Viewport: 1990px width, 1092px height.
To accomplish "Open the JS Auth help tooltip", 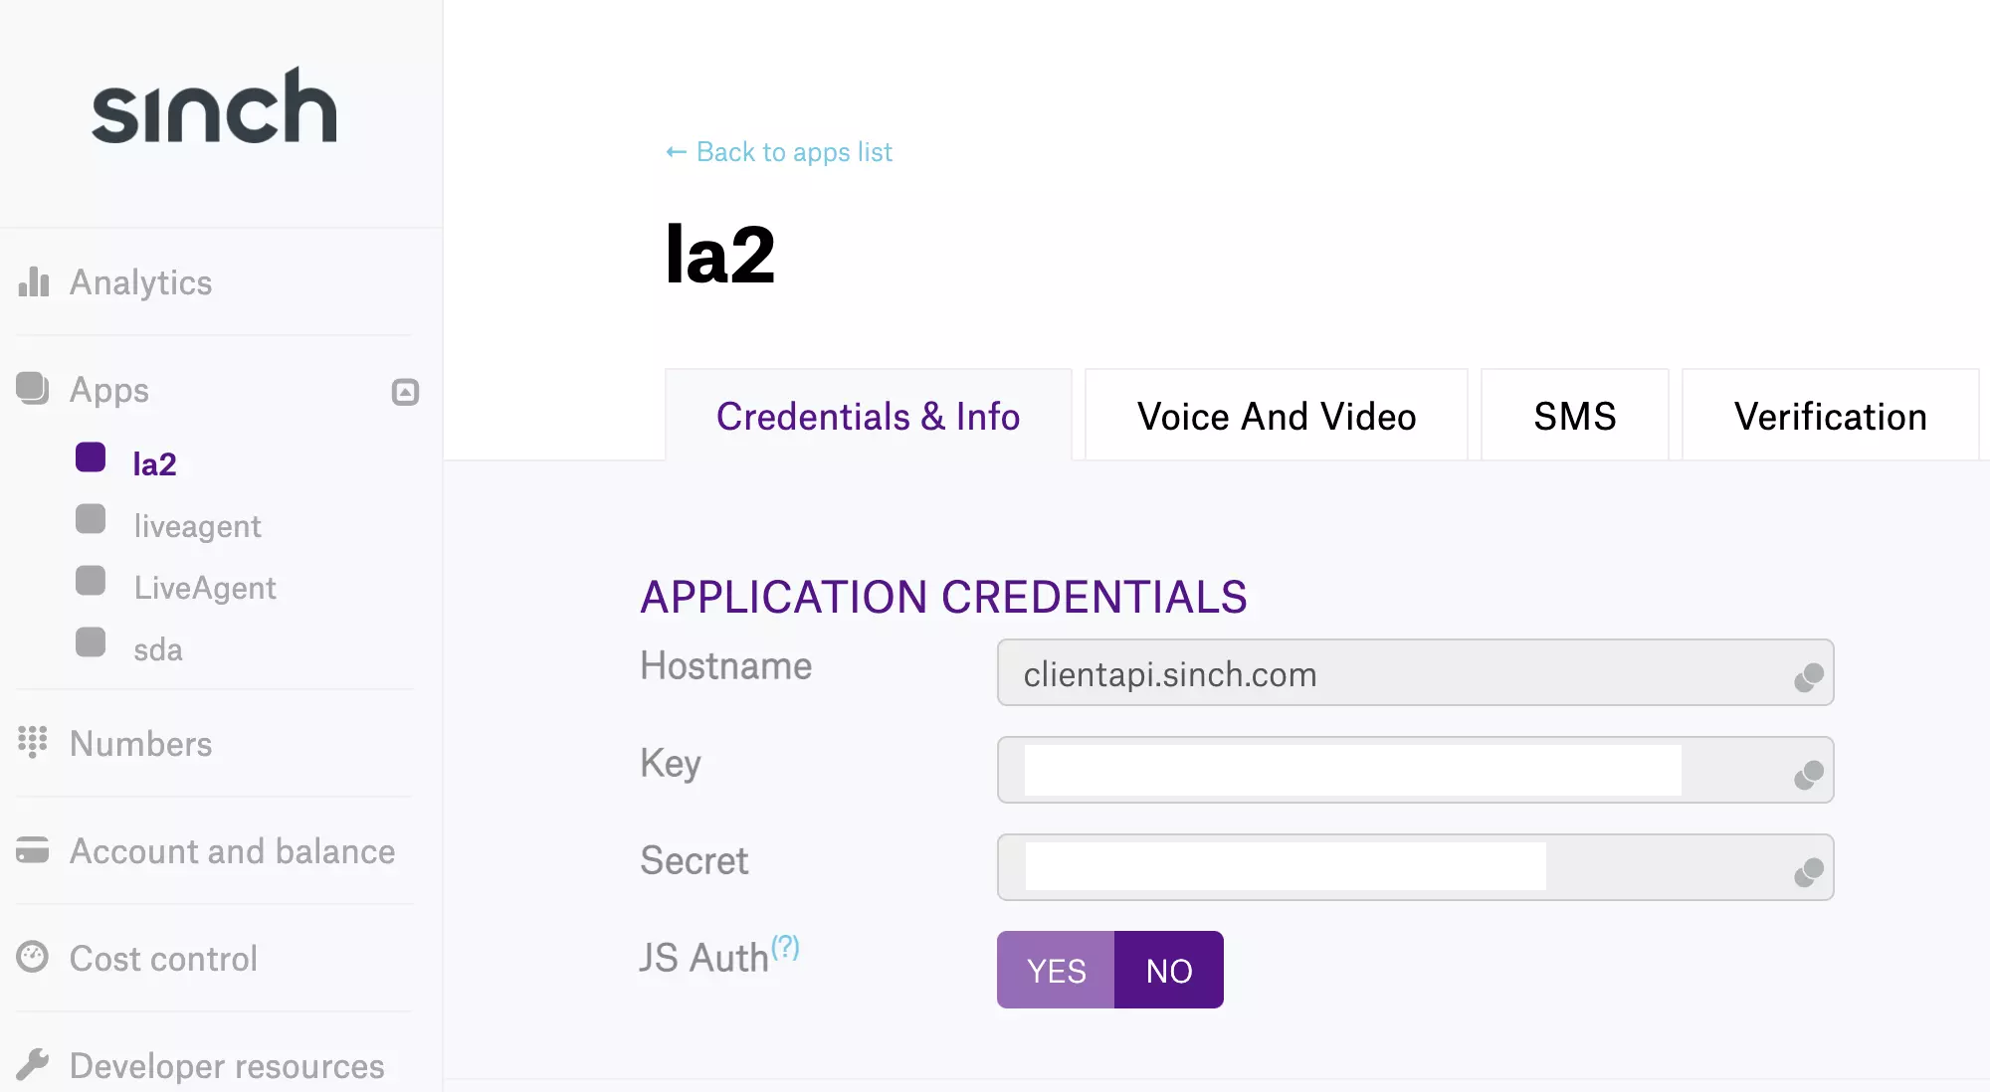I will pyautogui.click(x=786, y=946).
